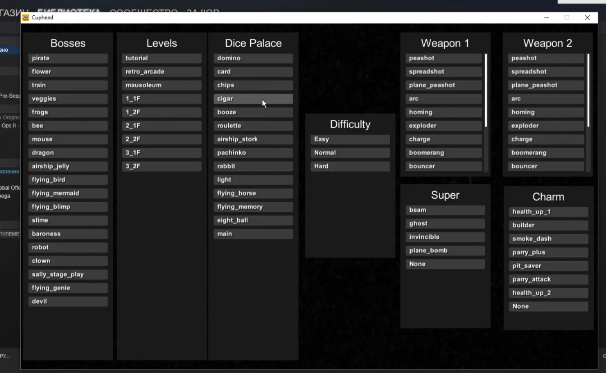
Task: Set difficulty to Easy
Action: (350, 140)
